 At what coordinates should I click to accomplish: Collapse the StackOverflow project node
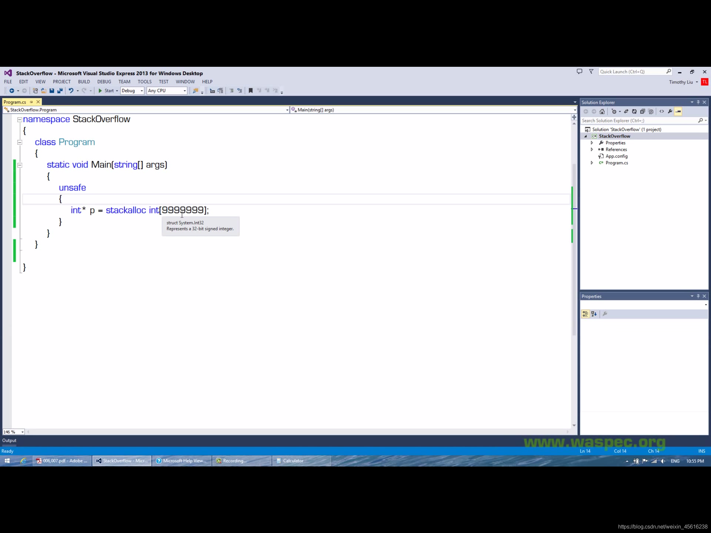586,136
